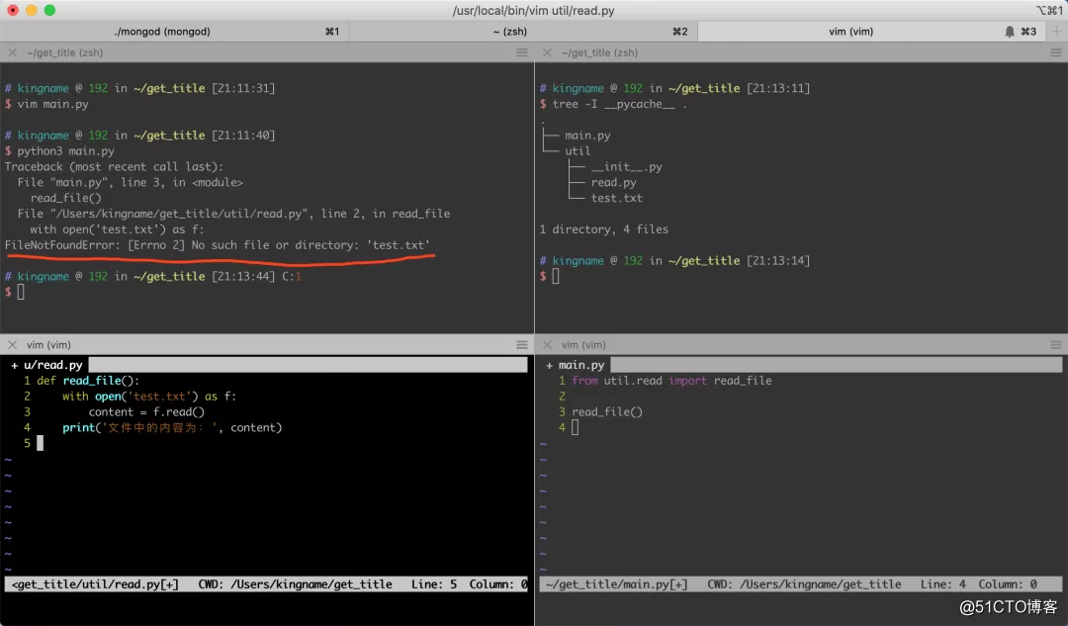Click the bell icon on vim tab
Screen dimensions: 1068x626
coord(1009,32)
